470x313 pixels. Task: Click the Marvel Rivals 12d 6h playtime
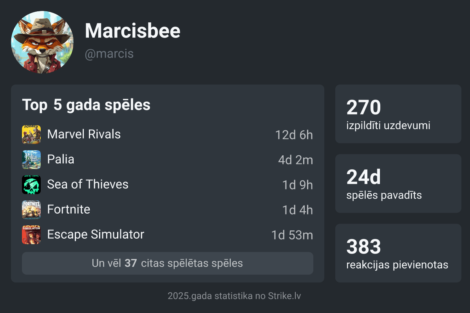point(294,135)
